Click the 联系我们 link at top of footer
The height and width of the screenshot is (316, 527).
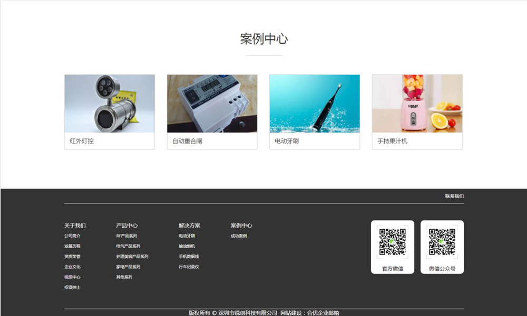coord(455,195)
